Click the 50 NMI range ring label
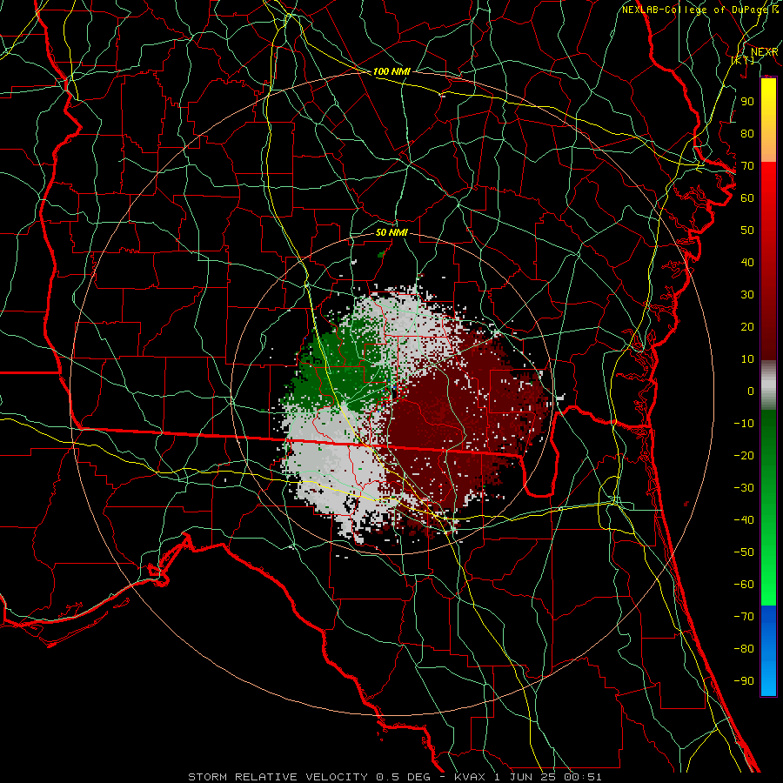This screenshot has height=783, width=783. coord(391,232)
